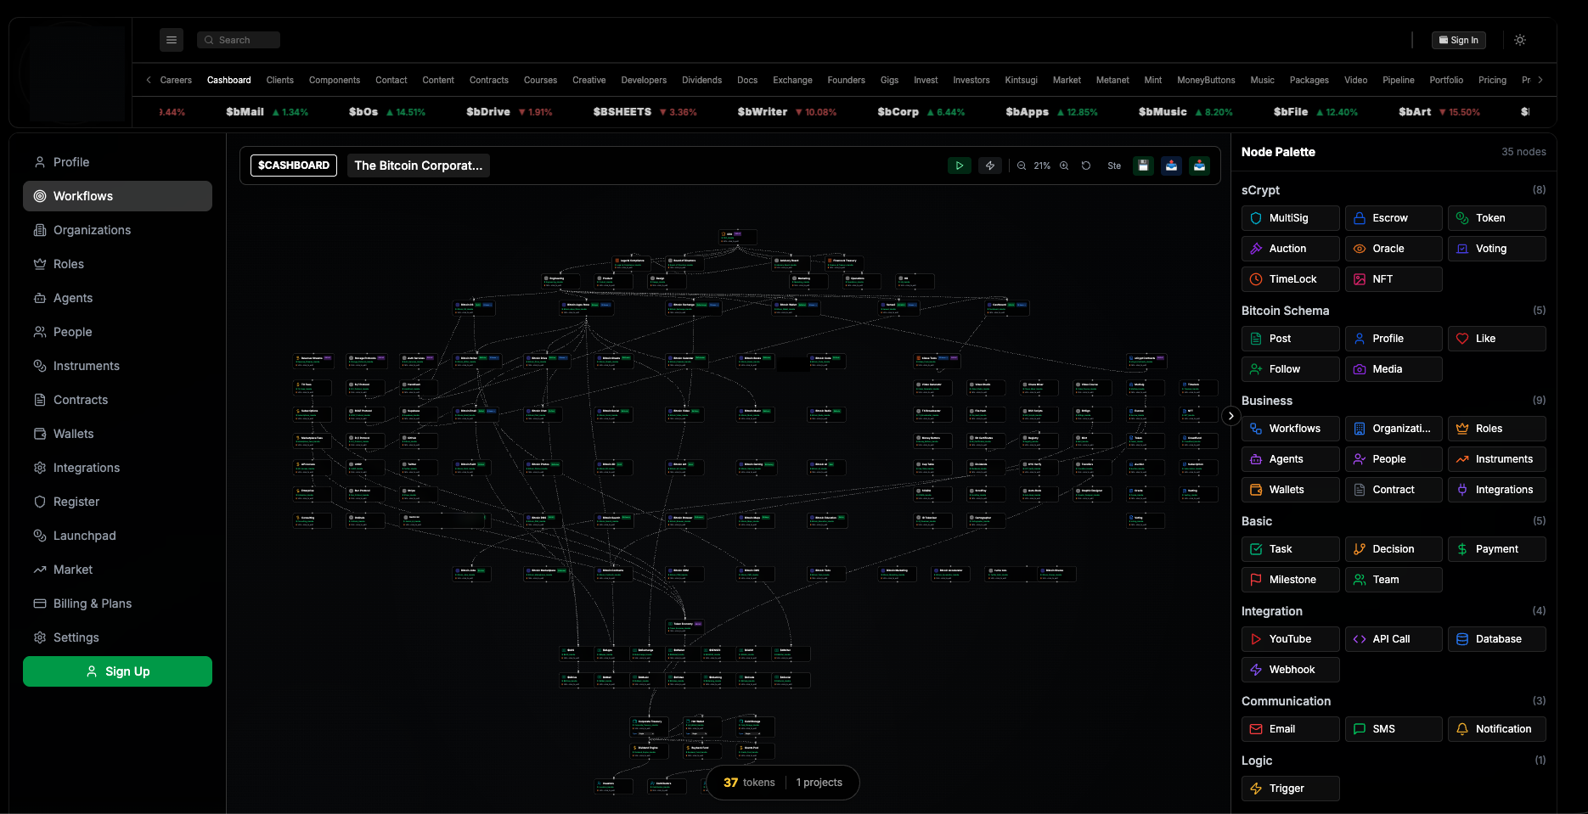This screenshot has height=814, width=1588.
Task: Zoom out the workflow canvas
Action: coord(1022,166)
